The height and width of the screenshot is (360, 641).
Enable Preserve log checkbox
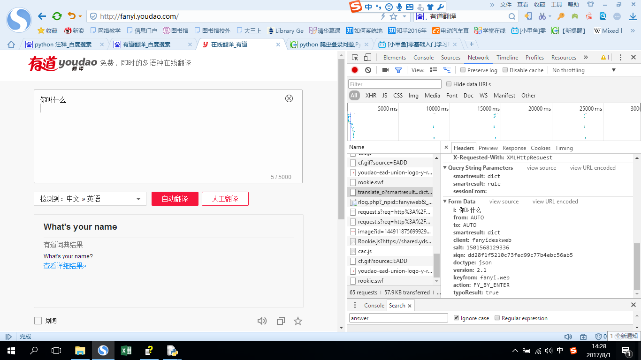pos(463,70)
